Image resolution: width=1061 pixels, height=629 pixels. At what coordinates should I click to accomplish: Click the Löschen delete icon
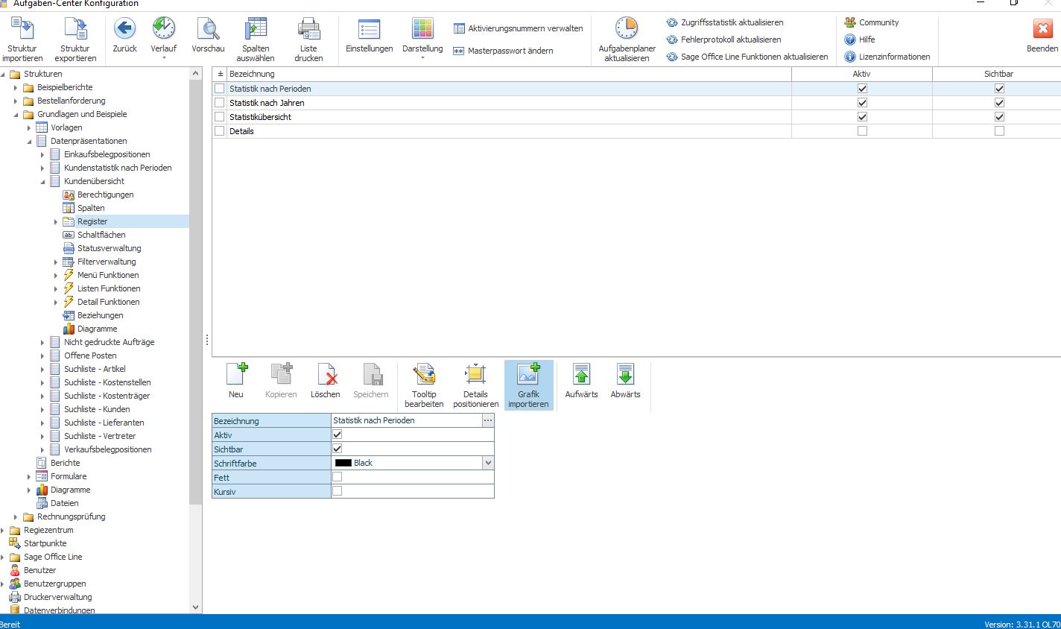(x=326, y=374)
